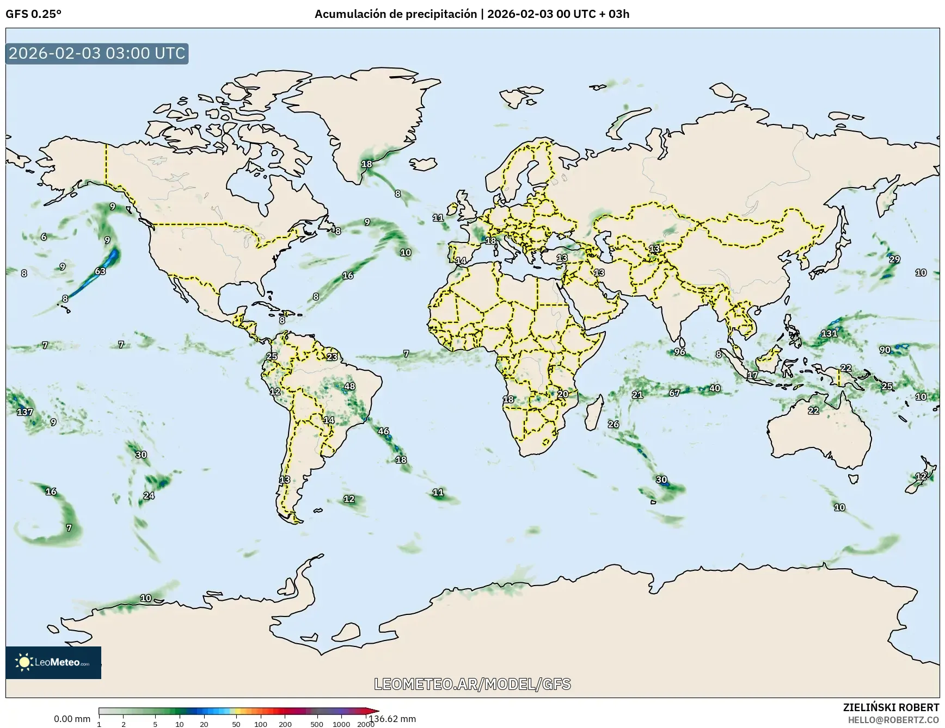Click the 0.00 mm minimum value label

click(72, 719)
